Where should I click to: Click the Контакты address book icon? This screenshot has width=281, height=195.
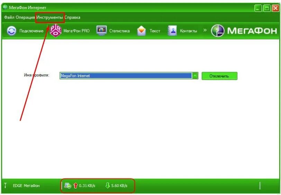click(x=172, y=31)
